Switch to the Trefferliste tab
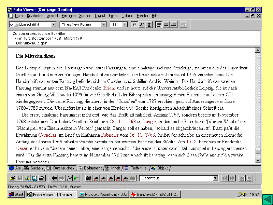Screen dimensions: 273x205 click(138, 168)
